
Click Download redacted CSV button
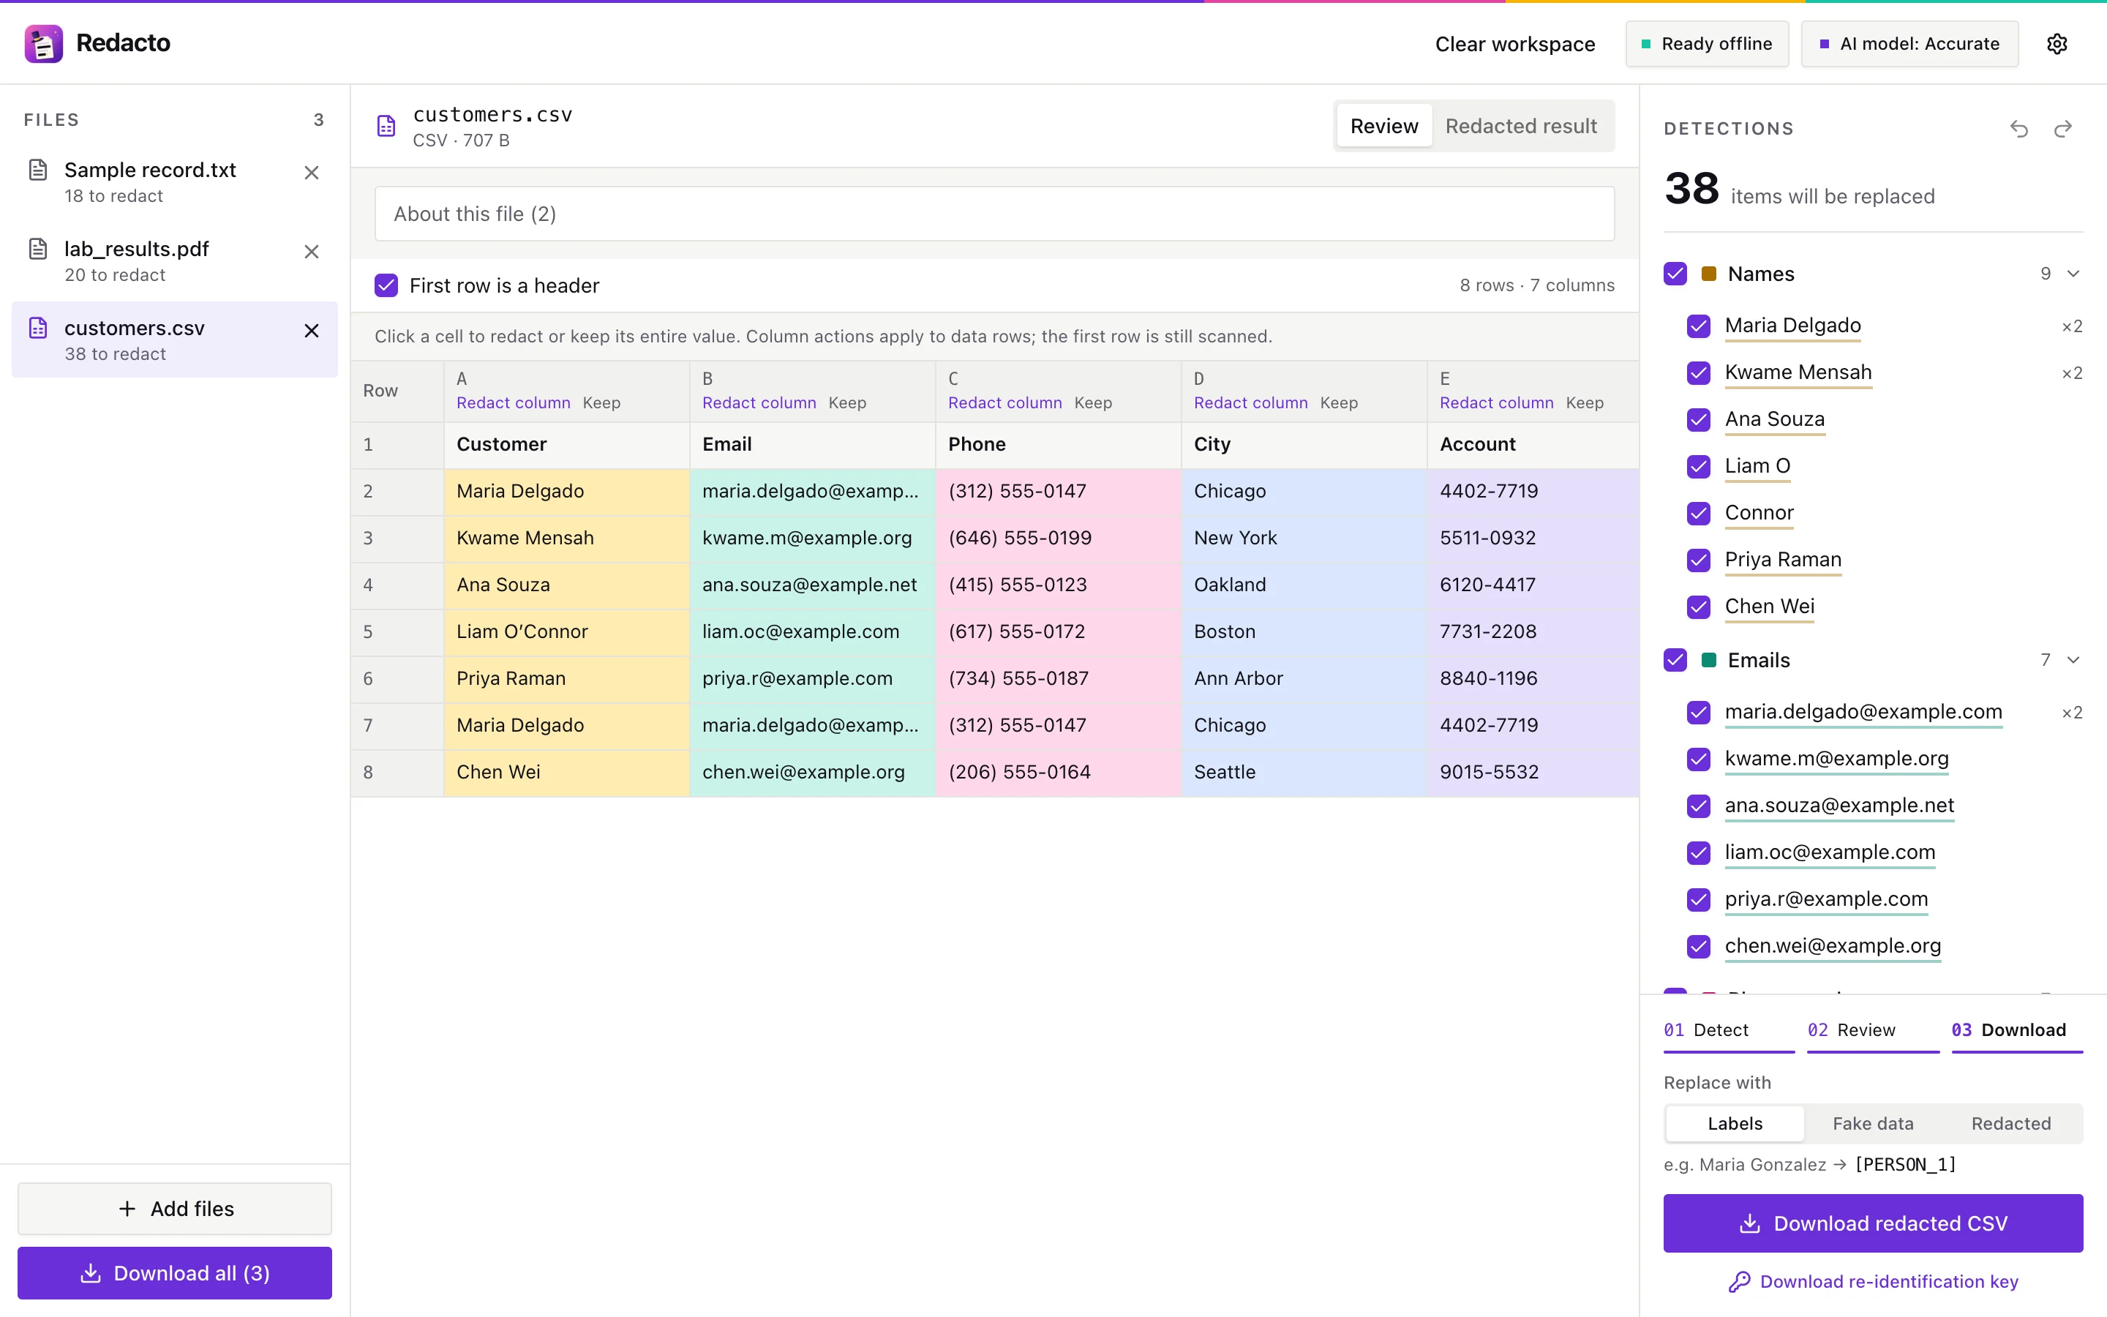click(1873, 1223)
